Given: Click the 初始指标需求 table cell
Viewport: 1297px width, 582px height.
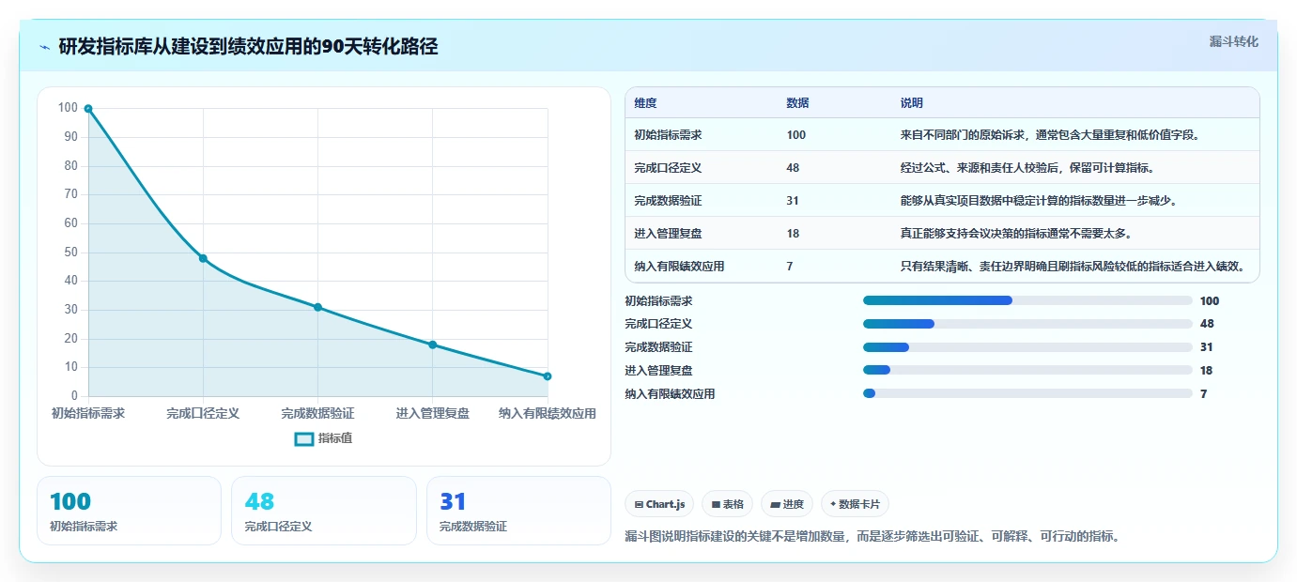Looking at the screenshot, I should [x=668, y=135].
